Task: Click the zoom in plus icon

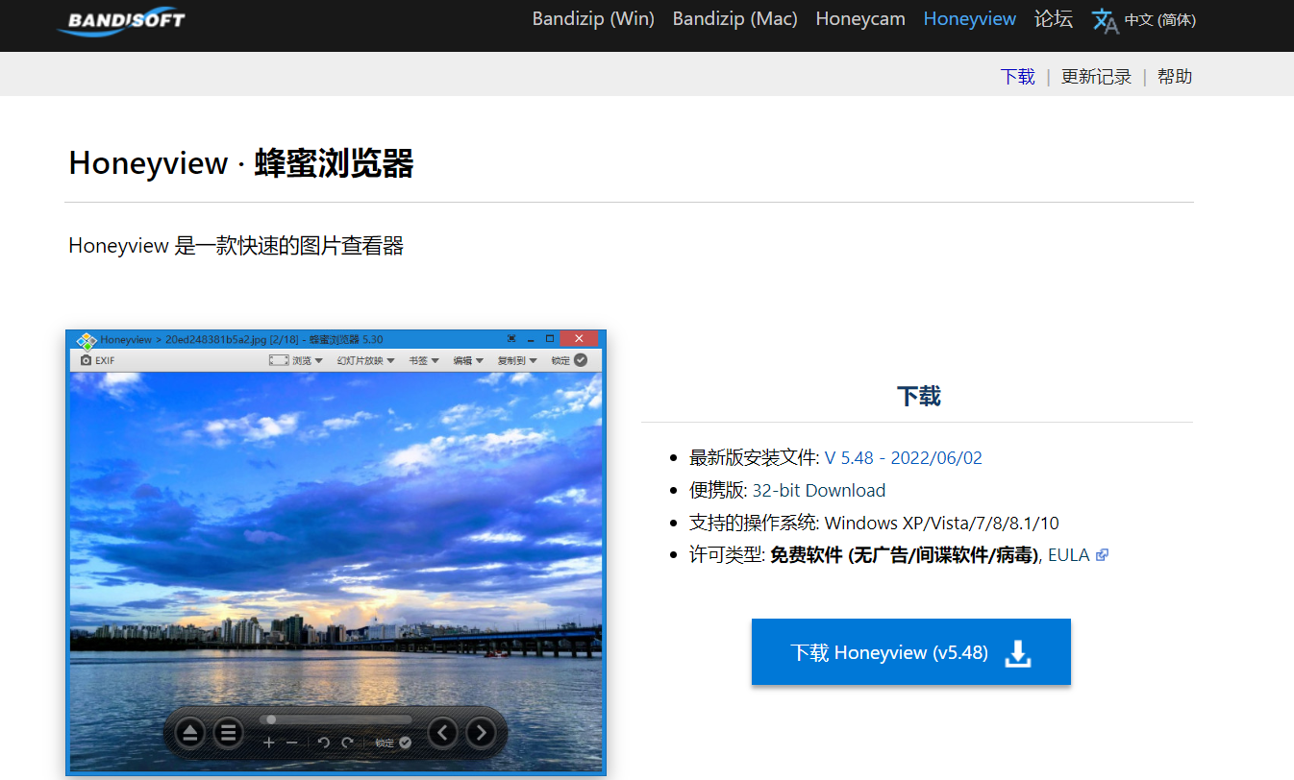Action: pos(269,743)
